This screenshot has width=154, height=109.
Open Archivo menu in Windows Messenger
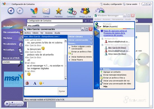(x=98, y=19)
